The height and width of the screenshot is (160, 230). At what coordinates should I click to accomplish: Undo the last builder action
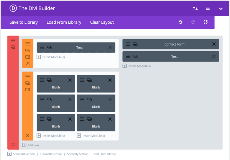pyautogui.click(x=181, y=22)
